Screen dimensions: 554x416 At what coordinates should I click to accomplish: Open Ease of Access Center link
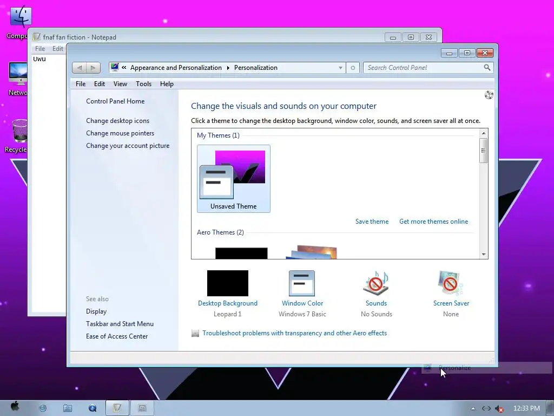(x=117, y=336)
